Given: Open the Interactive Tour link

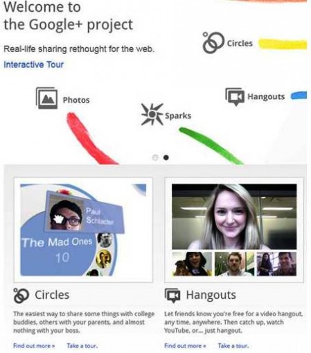Looking at the screenshot, I should coord(34,64).
